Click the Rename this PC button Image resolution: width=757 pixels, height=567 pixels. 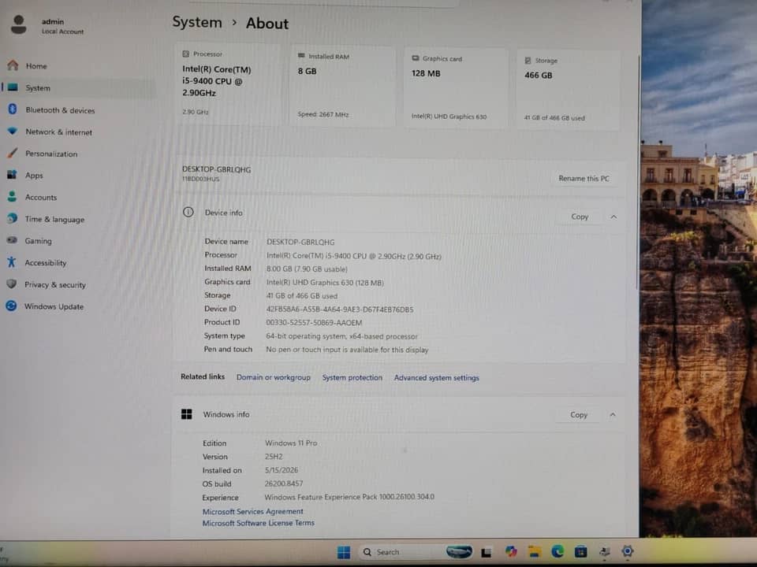pos(584,179)
